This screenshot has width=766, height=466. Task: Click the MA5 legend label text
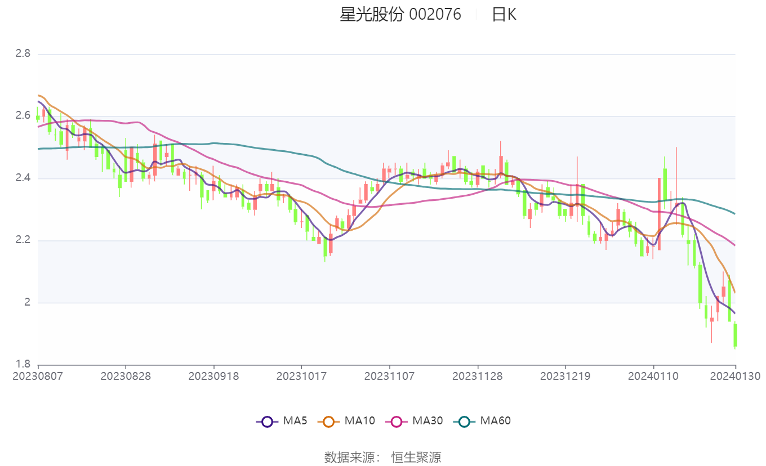tap(295, 421)
